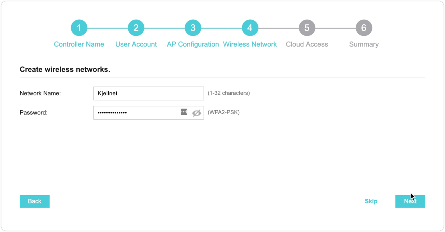Jump to the step 5 circle

pos(307,28)
